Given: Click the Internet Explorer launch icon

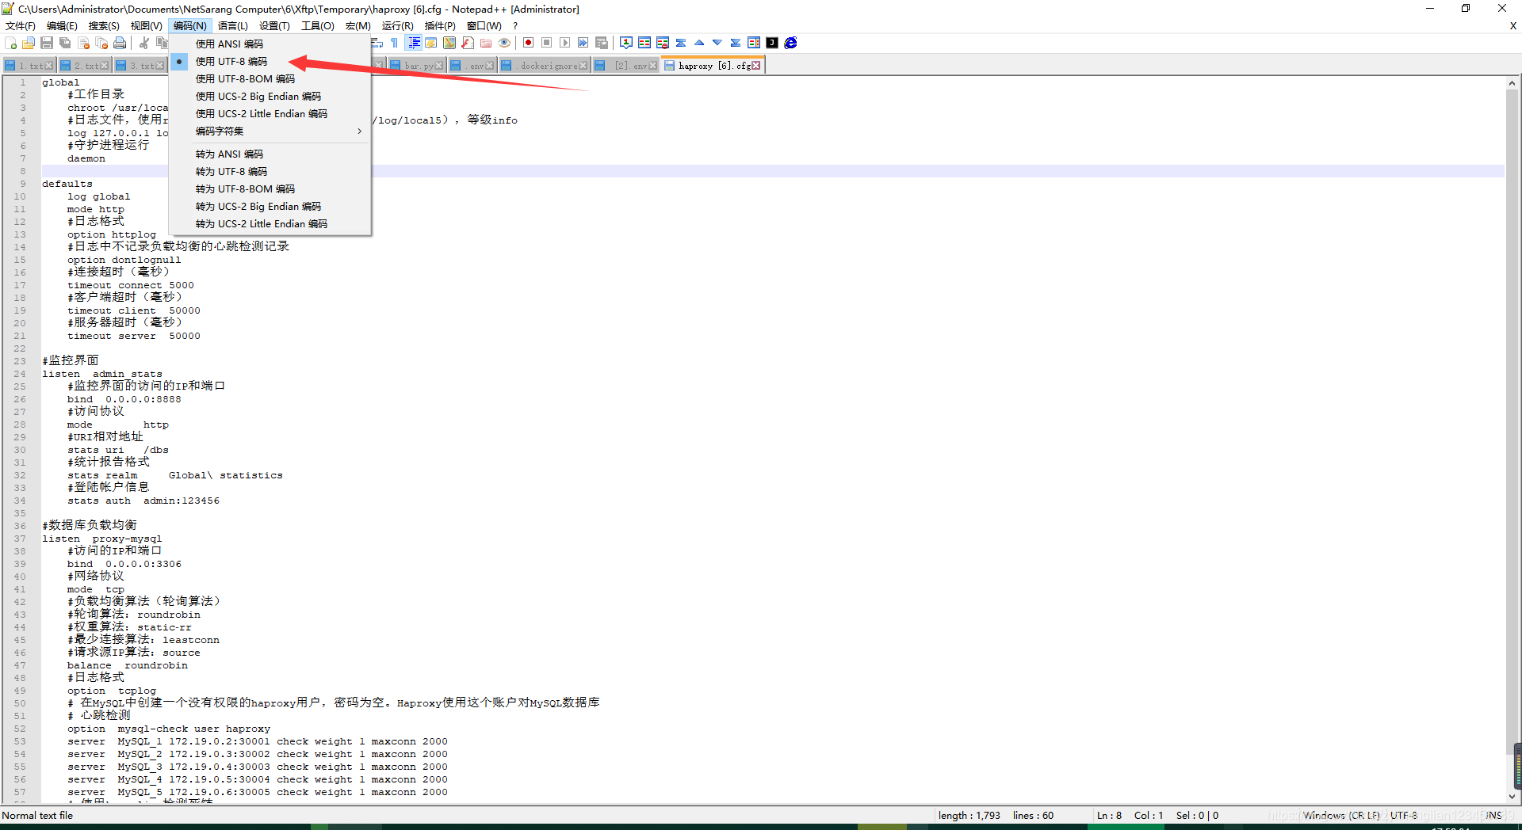Looking at the screenshot, I should (x=790, y=43).
